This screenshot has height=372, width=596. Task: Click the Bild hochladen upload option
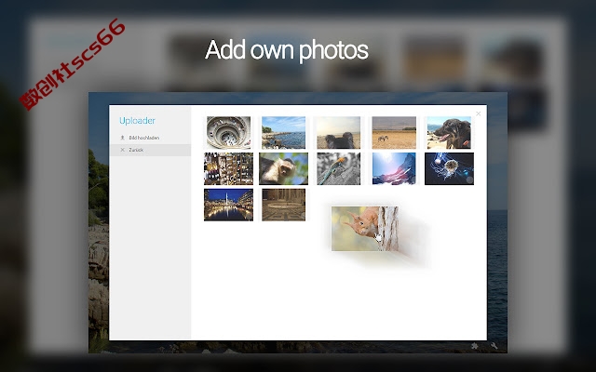150,138
